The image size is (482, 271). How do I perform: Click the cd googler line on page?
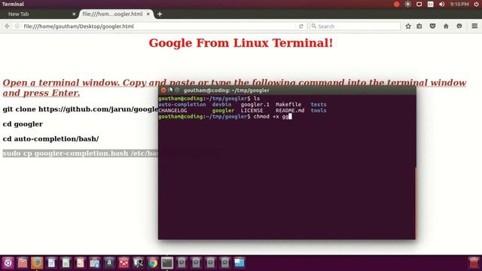tap(23, 124)
